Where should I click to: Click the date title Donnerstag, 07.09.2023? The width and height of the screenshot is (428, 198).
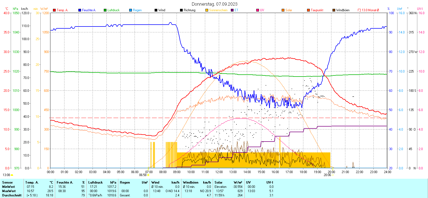pos(215,4)
